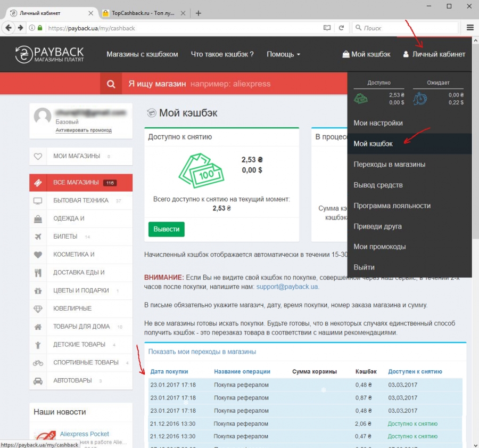Sort by Доступен к снятию column header
The height and width of the screenshot is (448, 479).
(x=415, y=371)
